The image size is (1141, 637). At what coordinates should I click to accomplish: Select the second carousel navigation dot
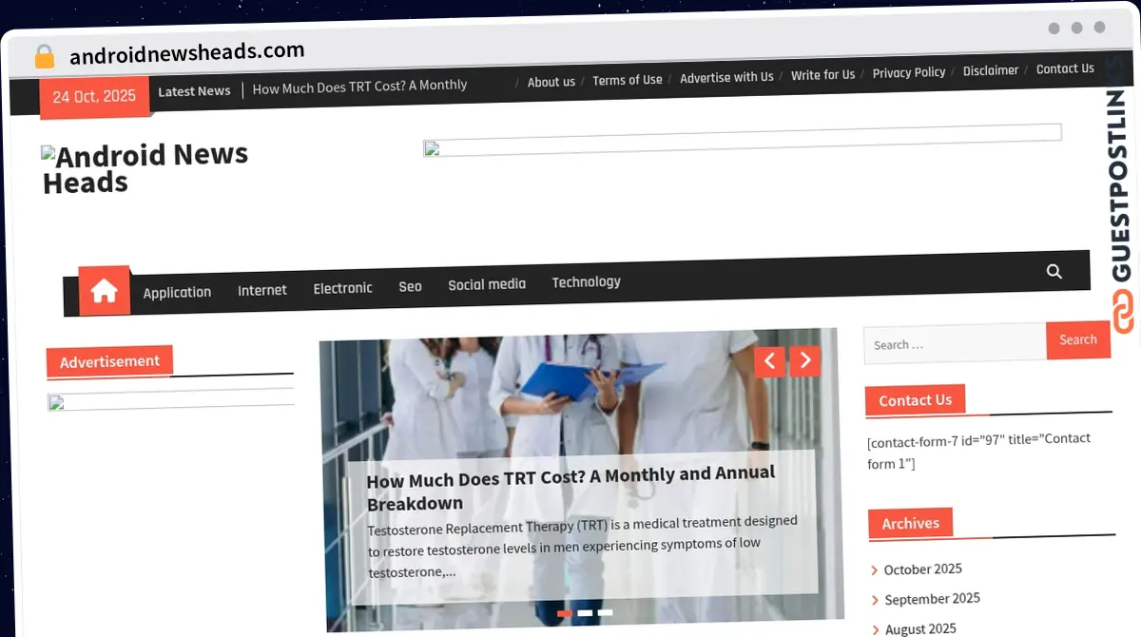[x=587, y=613]
